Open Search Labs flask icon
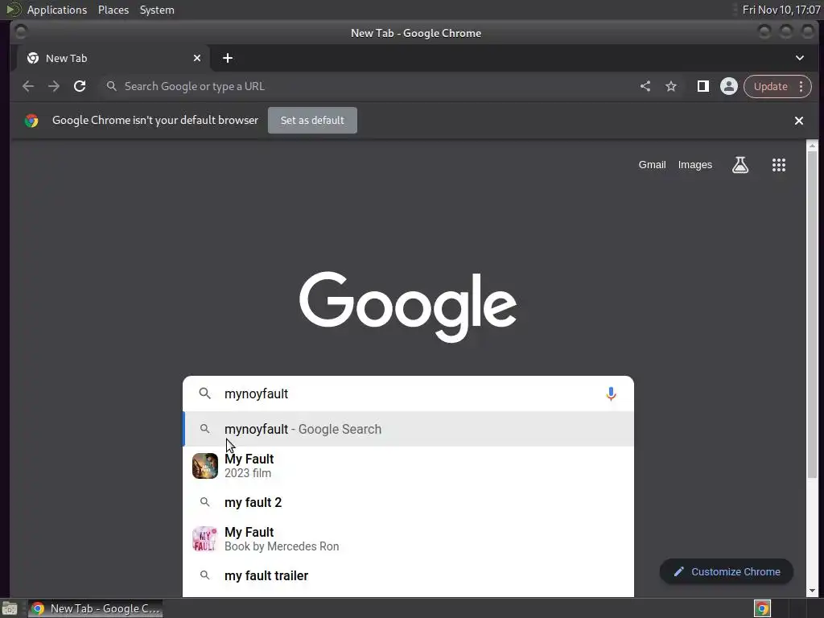824x618 pixels. 740,165
